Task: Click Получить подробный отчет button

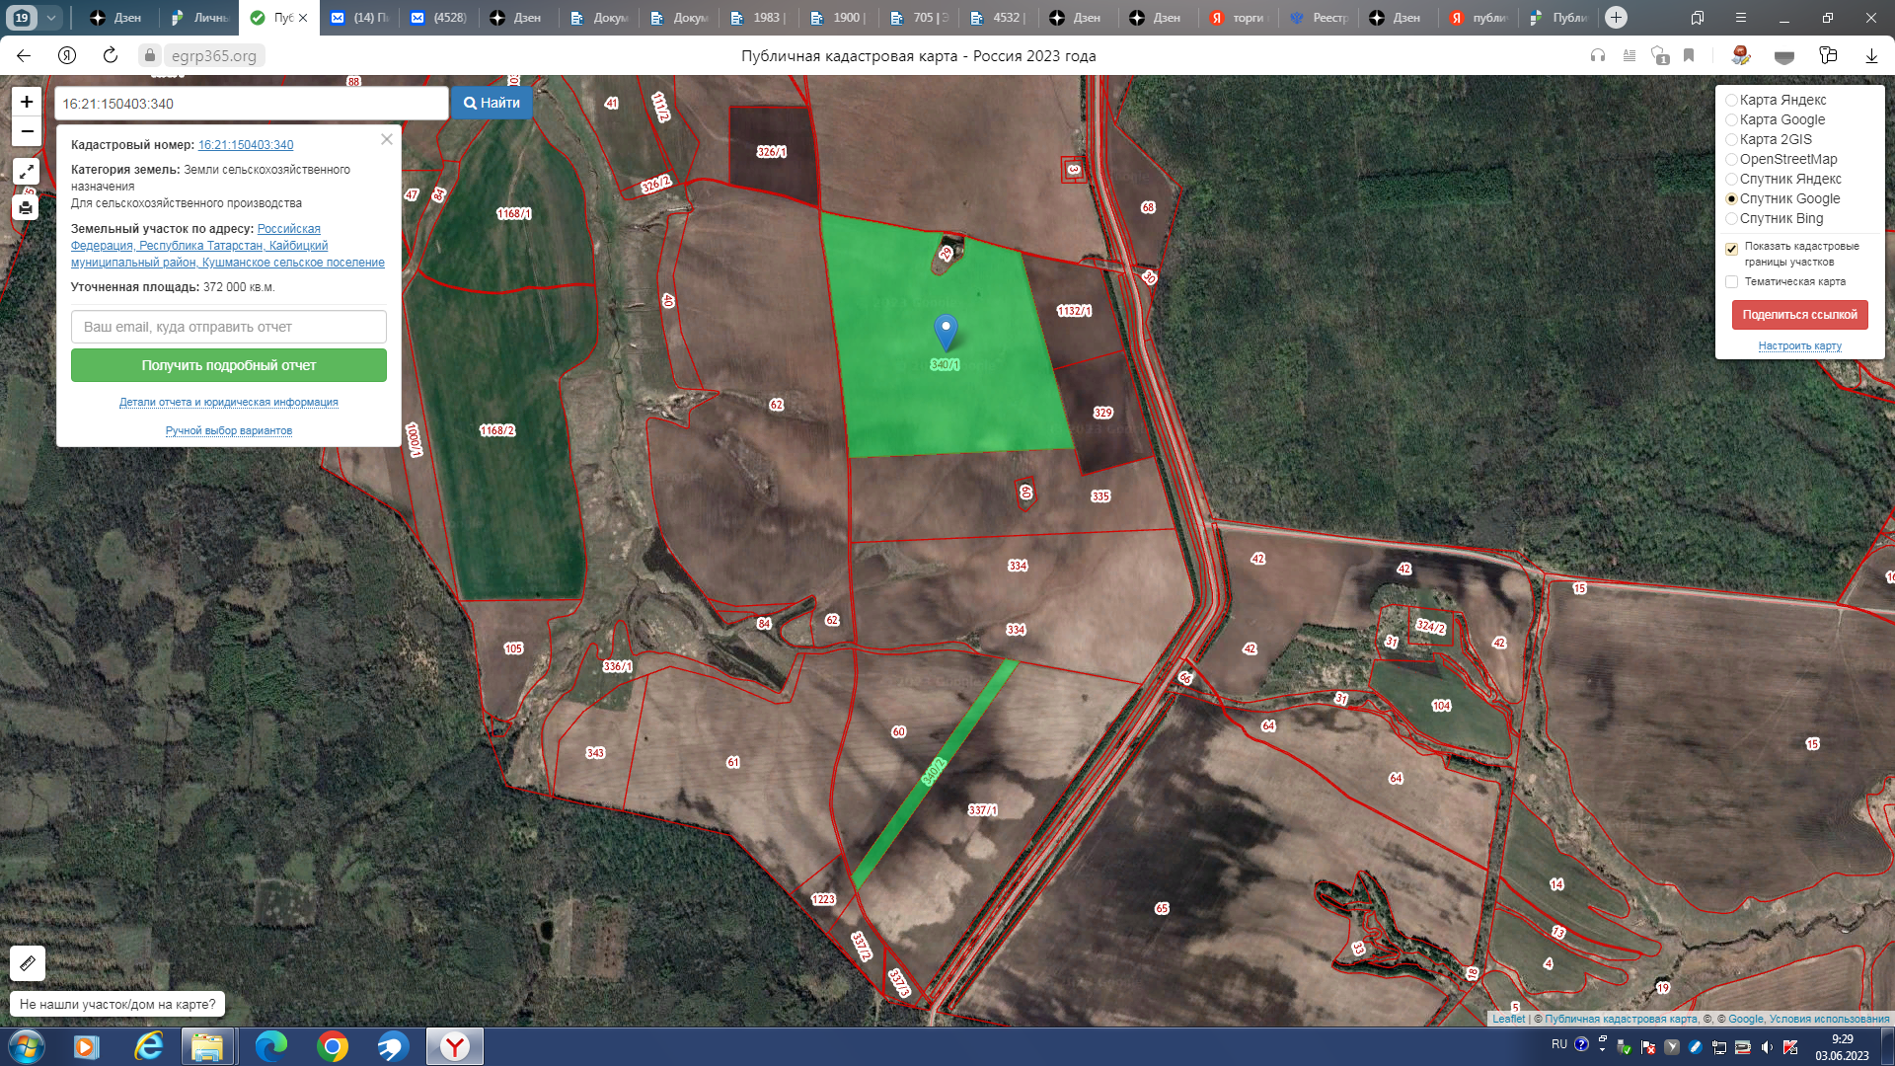Action: [x=229, y=365]
